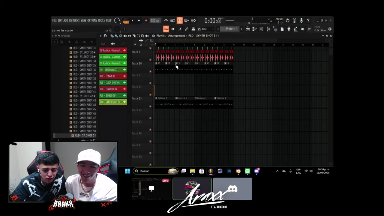
Task: Show hidden tray icons chevron
Action: [277, 171]
